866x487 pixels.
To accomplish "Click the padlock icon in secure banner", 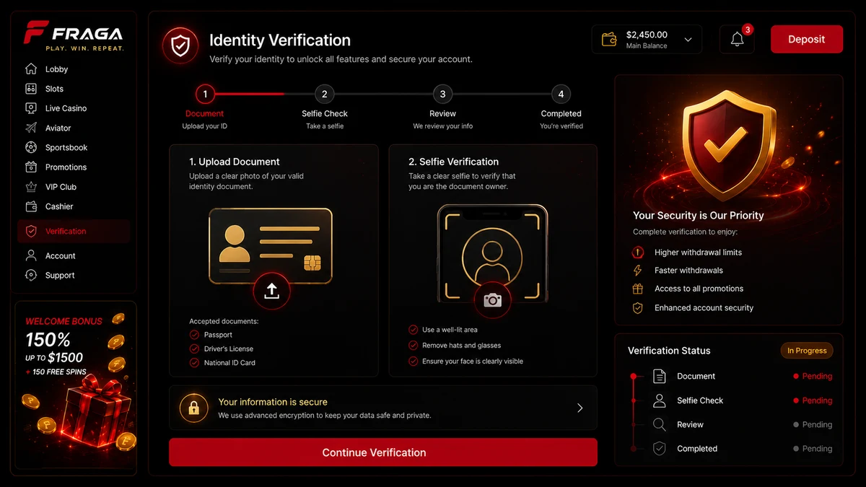I will [x=193, y=408].
